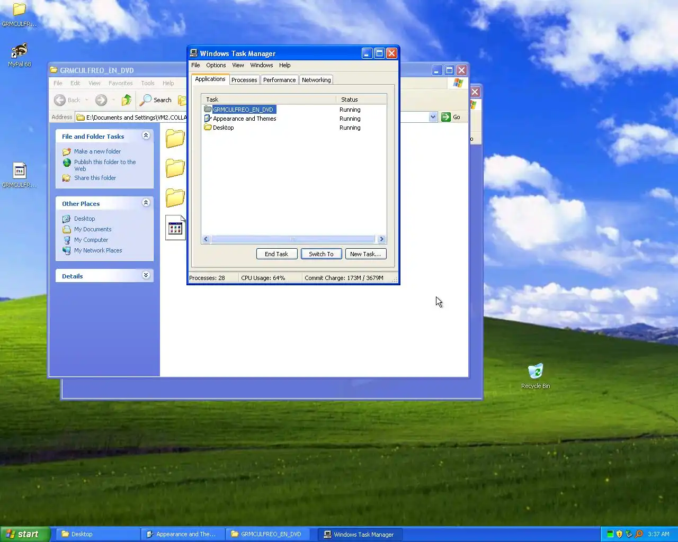Sort by the Status column header
The height and width of the screenshot is (542, 678).
point(361,100)
